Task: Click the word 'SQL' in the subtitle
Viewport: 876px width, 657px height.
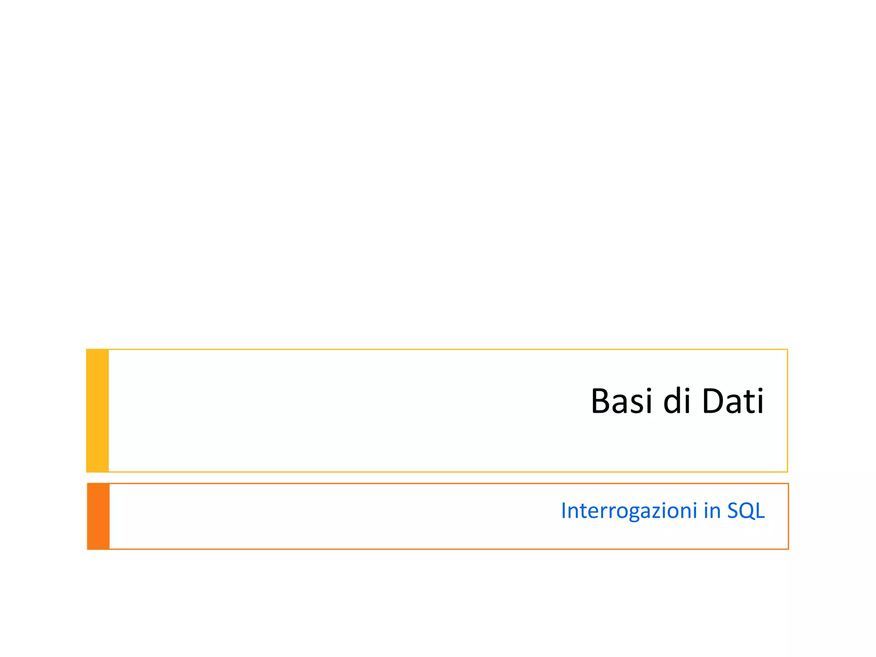Action: pyautogui.click(x=746, y=511)
